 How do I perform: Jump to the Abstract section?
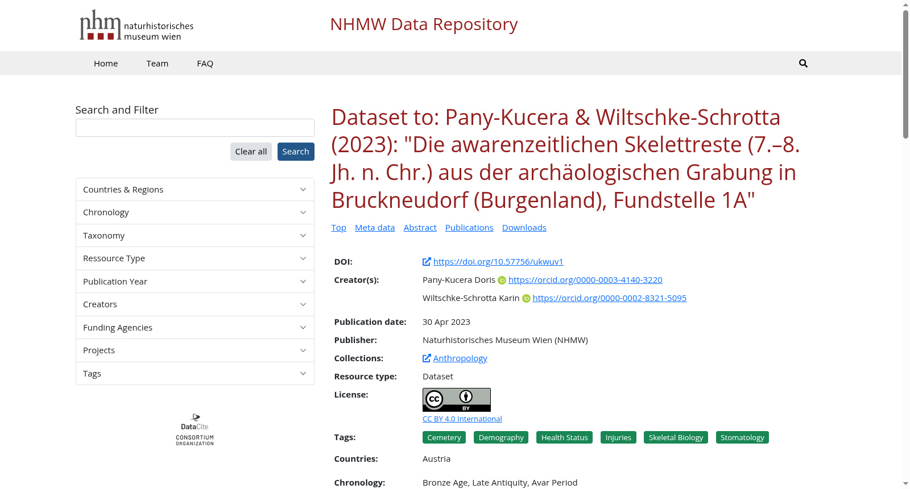point(420,228)
